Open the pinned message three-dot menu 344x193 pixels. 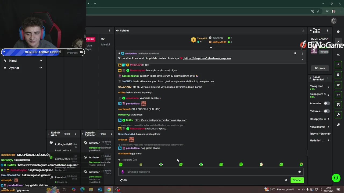pyautogui.click(x=302, y=54)
